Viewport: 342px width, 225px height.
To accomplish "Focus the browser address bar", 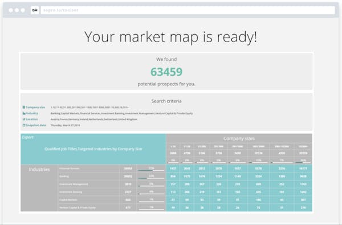I will tap(188, 10).
